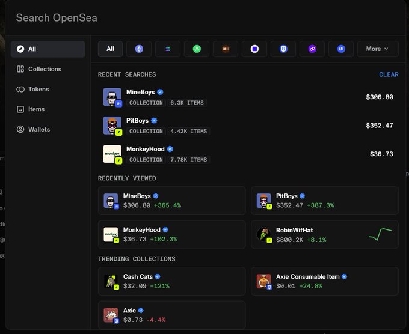The width and height of the screenshot is (409, 334).
Task: Click the +365.4% change on MineBoys card
Action: [167, 205]
